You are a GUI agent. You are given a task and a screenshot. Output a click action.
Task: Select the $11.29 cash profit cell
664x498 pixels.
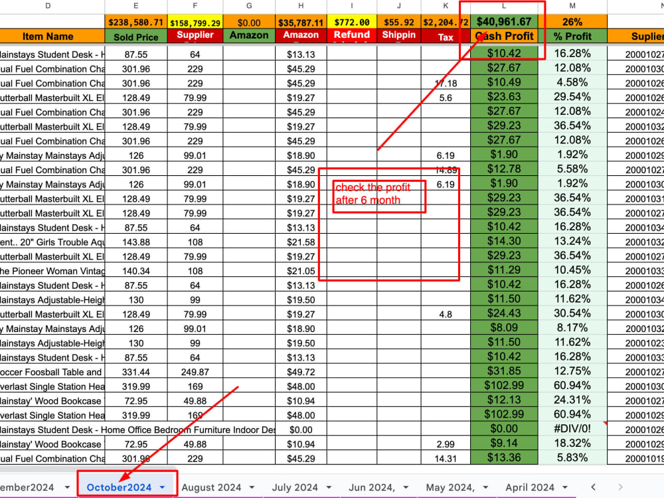coord(504,270)
